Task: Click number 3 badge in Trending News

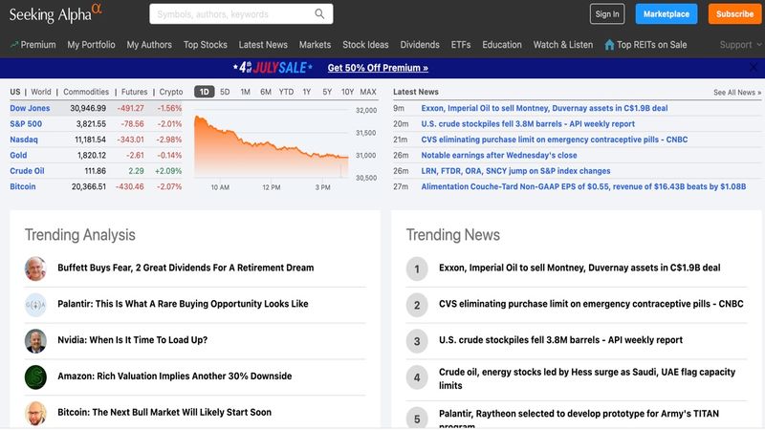Action: pyautogui.click(x=417, y=341)
